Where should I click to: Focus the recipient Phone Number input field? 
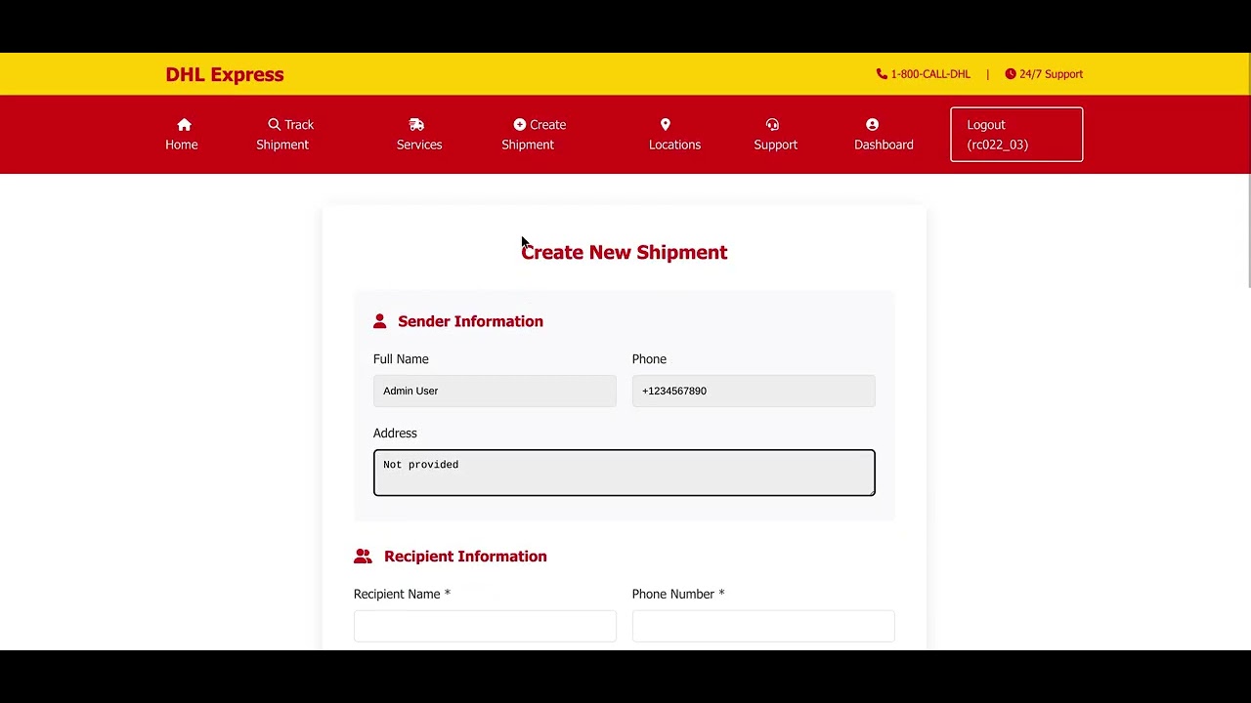coord(763,626)
